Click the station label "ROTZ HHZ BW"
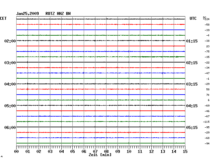The height and width of the screenshot is (160, 211). (x=58, y=14)
